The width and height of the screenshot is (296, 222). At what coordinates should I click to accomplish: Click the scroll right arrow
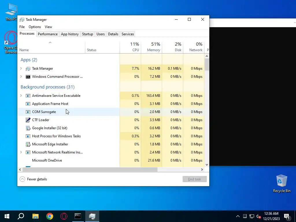[202, 169]
